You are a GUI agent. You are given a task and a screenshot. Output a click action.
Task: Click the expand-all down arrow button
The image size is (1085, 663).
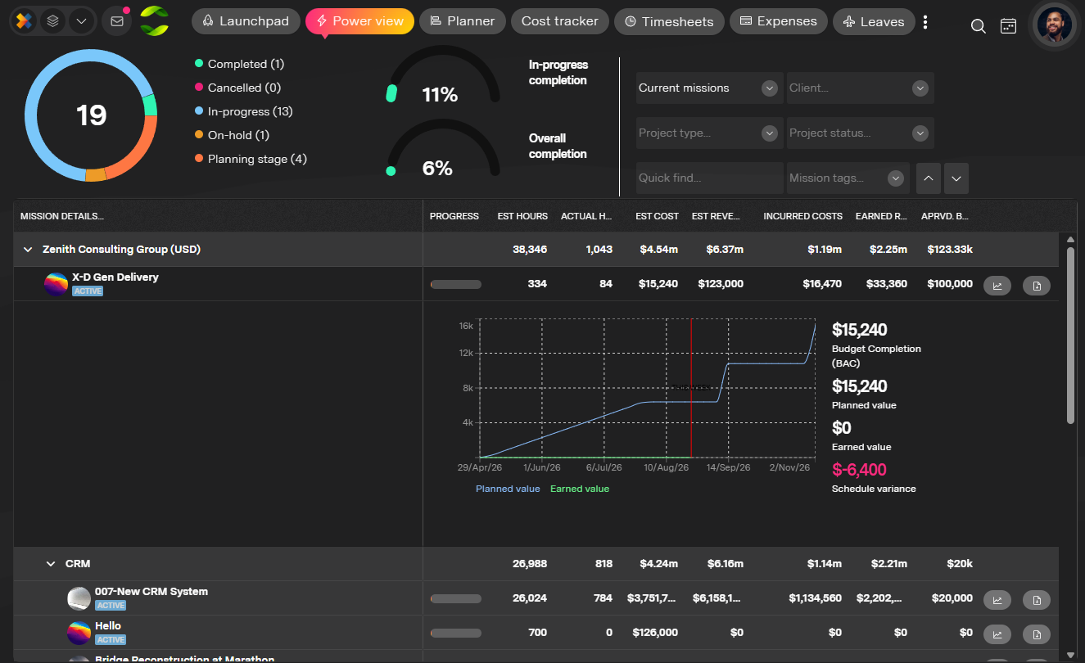tap(956, 178)
